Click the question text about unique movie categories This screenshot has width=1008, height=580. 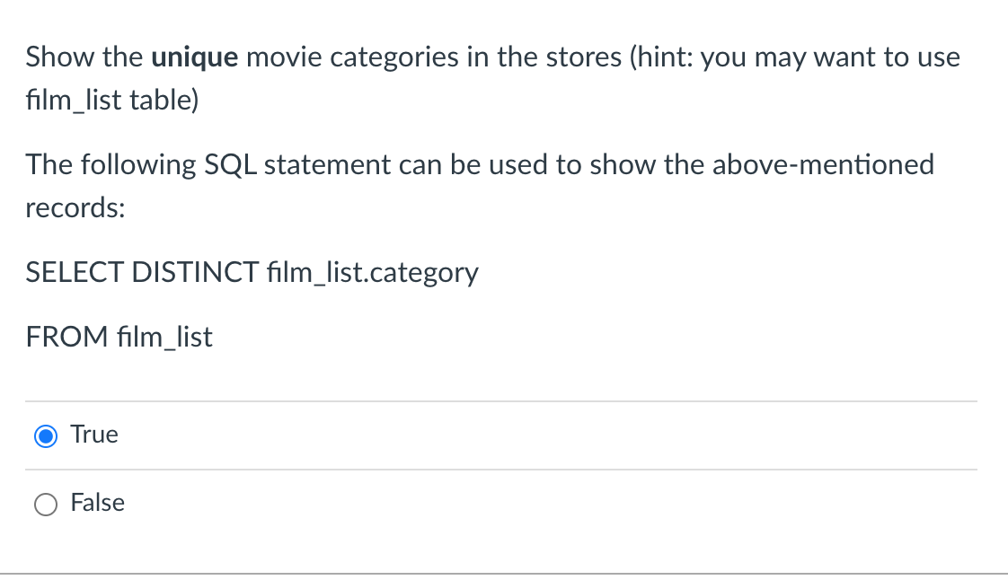pos(492,57)
